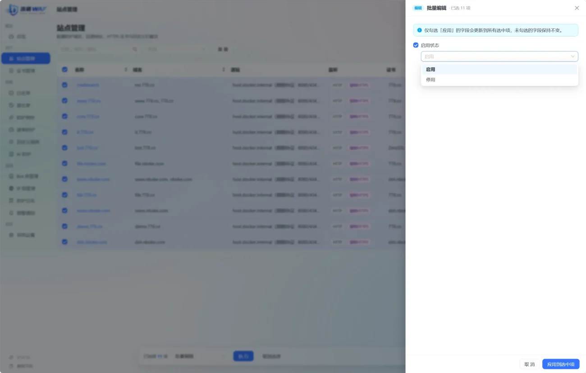
Task: Toggle the select-all checkbox in the table header
Action: [x=64, y=70]
